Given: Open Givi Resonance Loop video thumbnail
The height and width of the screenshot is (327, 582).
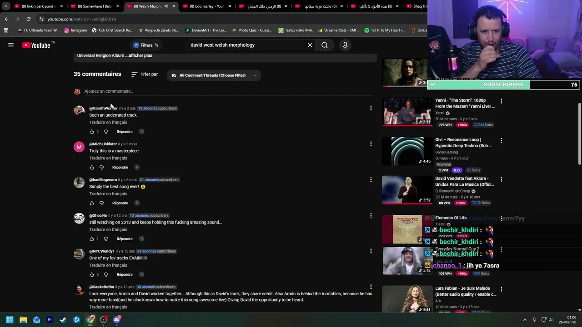Looking at the screenshot, I should coord(407,151).
